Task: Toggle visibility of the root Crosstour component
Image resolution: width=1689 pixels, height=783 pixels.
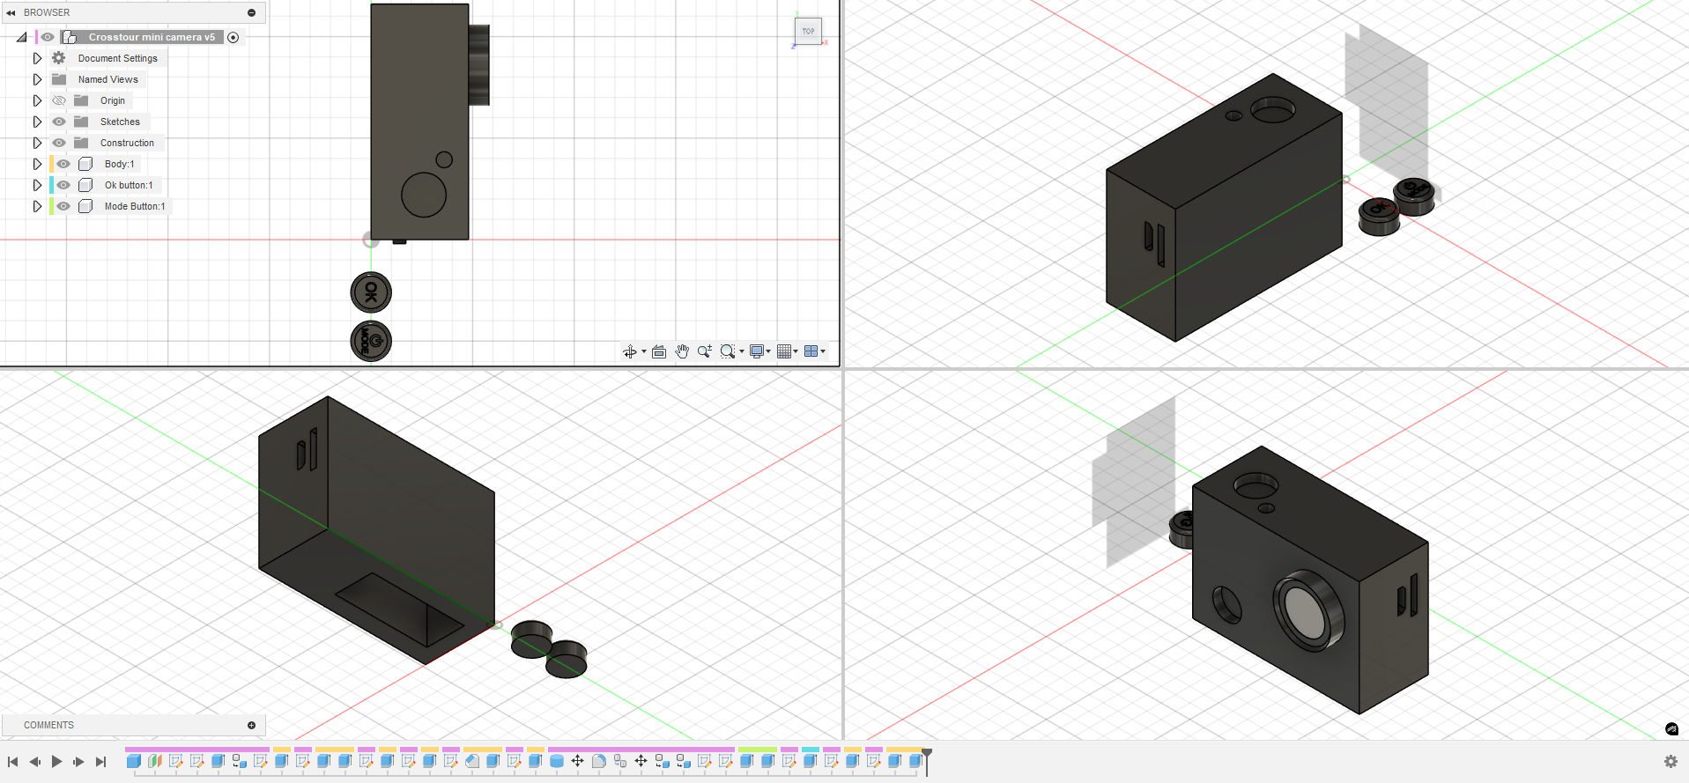Action: [x=48, y=37]
